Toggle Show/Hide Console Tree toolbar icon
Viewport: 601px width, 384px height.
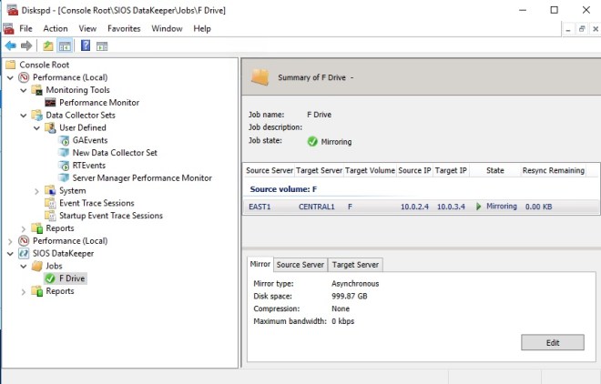[65, 45]
